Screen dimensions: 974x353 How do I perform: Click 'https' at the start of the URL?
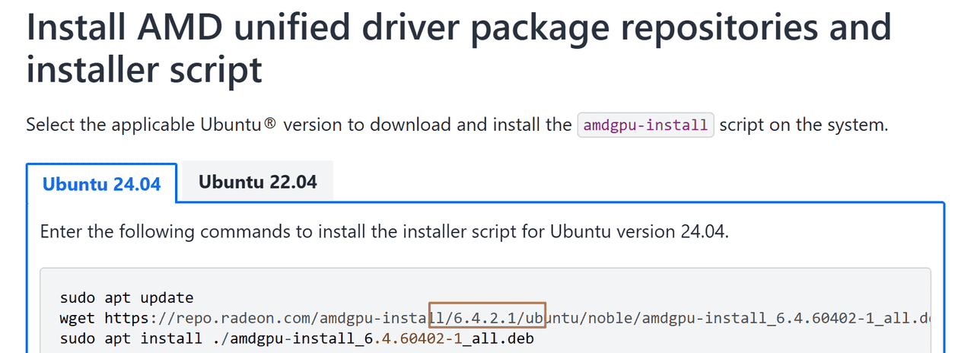pyautogui.click(x=126, y=317)
